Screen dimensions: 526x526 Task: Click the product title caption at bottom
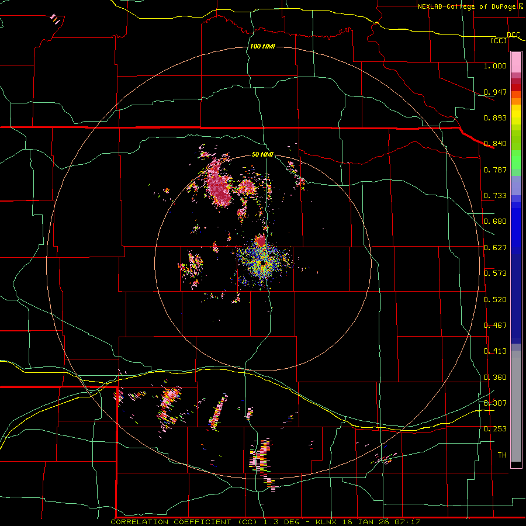coord(266,522)
